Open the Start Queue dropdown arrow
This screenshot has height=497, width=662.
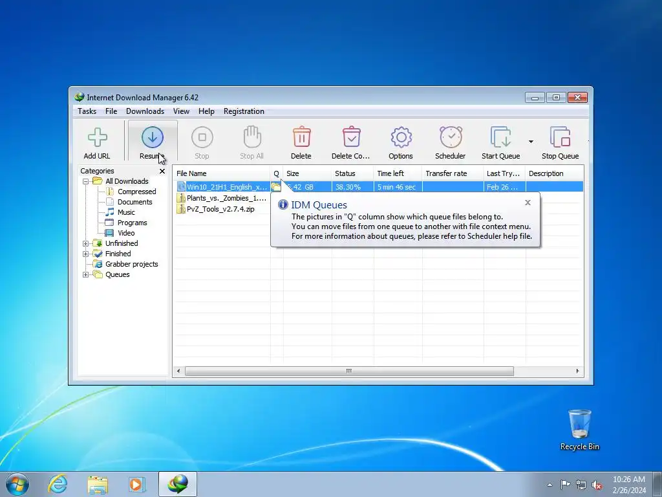pos(531,142)
